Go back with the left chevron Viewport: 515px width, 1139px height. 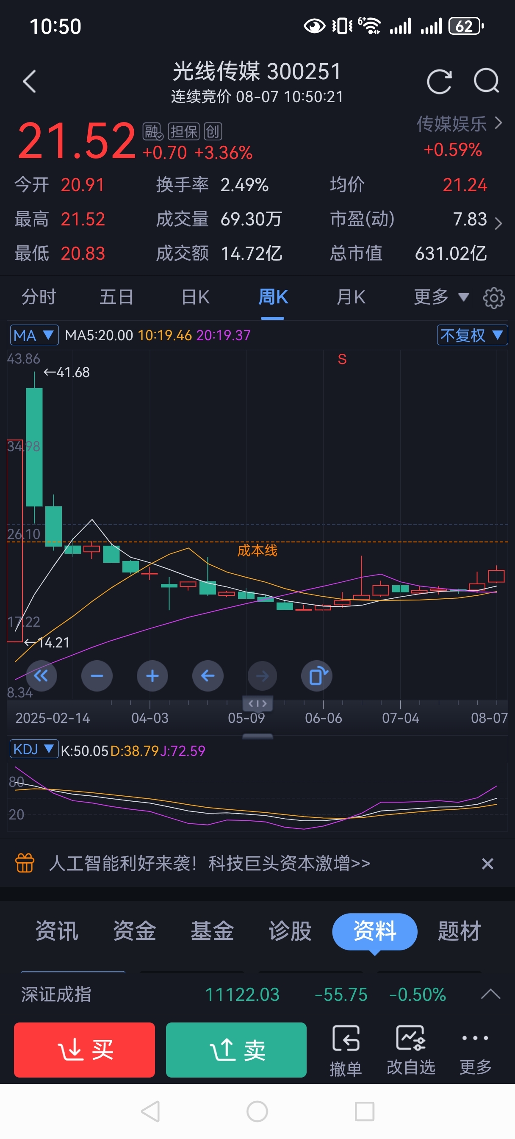[30, 82]
